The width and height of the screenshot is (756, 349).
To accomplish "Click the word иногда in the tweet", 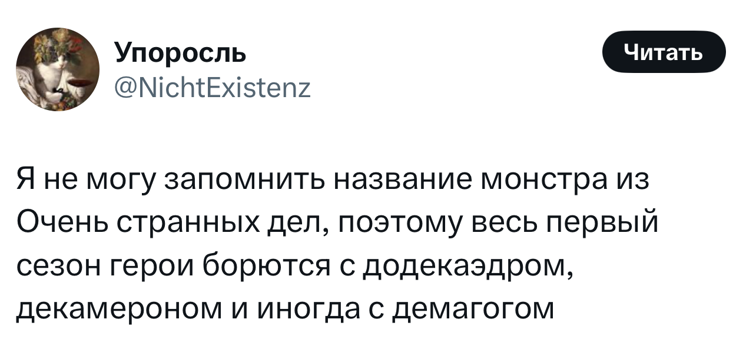I will coord(306,307).
